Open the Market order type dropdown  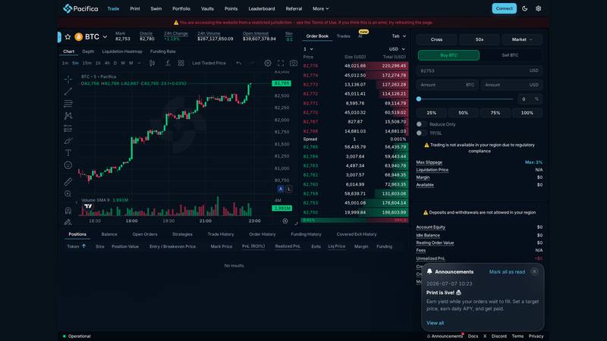(x=522, y=39)
